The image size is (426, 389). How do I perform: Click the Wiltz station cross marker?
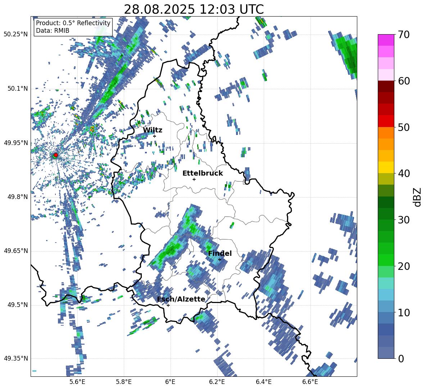click(155, 136)
